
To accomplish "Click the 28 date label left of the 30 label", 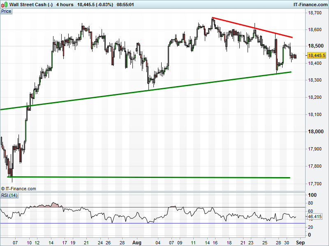I will coord(278,243).
